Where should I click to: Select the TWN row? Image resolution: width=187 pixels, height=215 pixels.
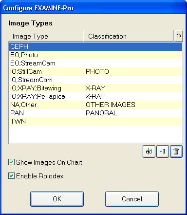click(95, 121)
